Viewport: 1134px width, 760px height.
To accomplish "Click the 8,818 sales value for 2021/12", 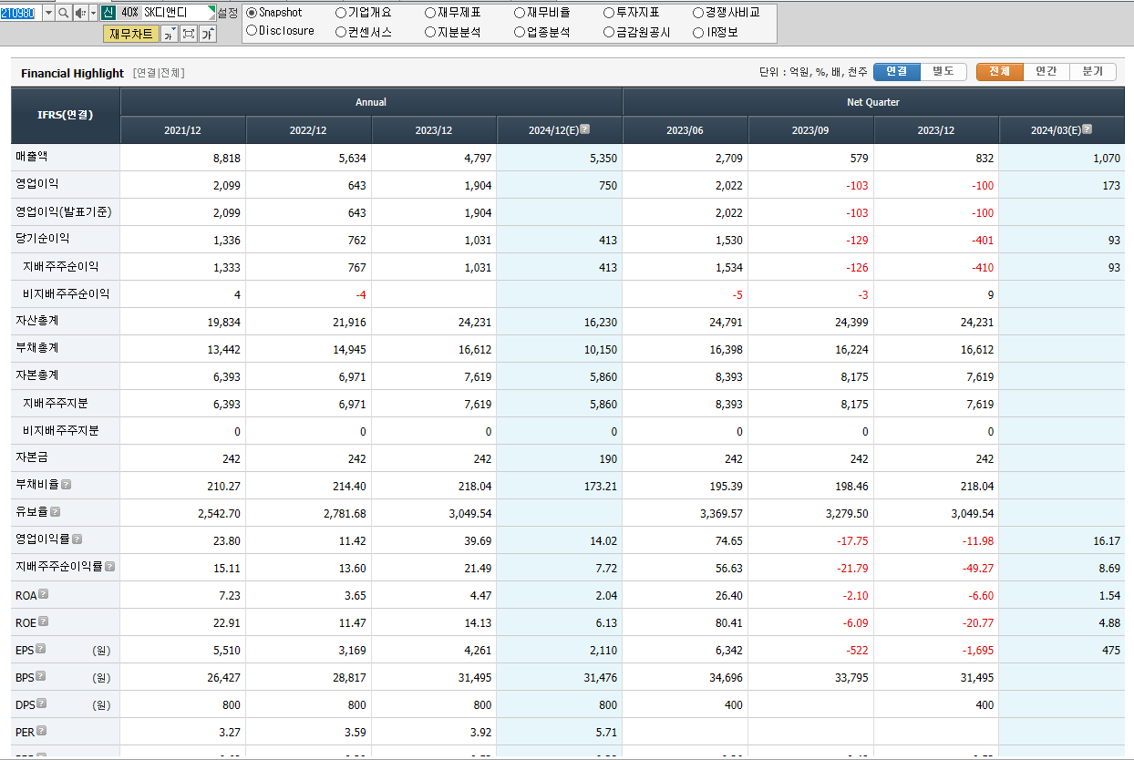I will pos(227,159).
